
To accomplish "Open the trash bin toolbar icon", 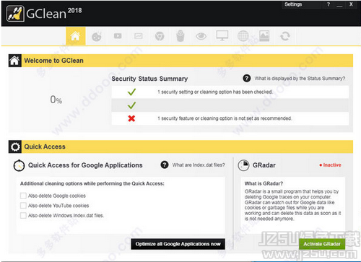I will point(180,36).
